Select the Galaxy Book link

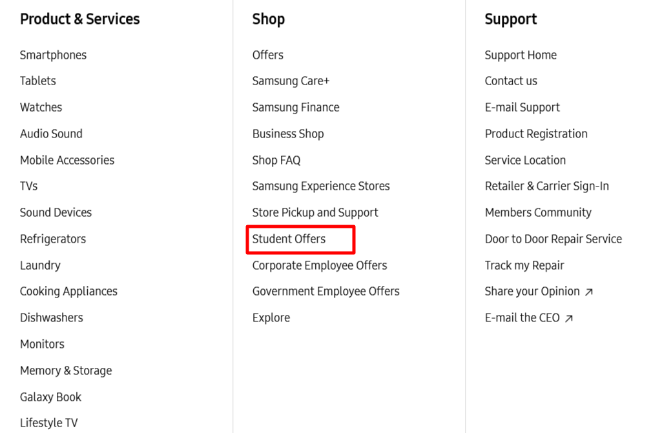(x=50, y=397)
